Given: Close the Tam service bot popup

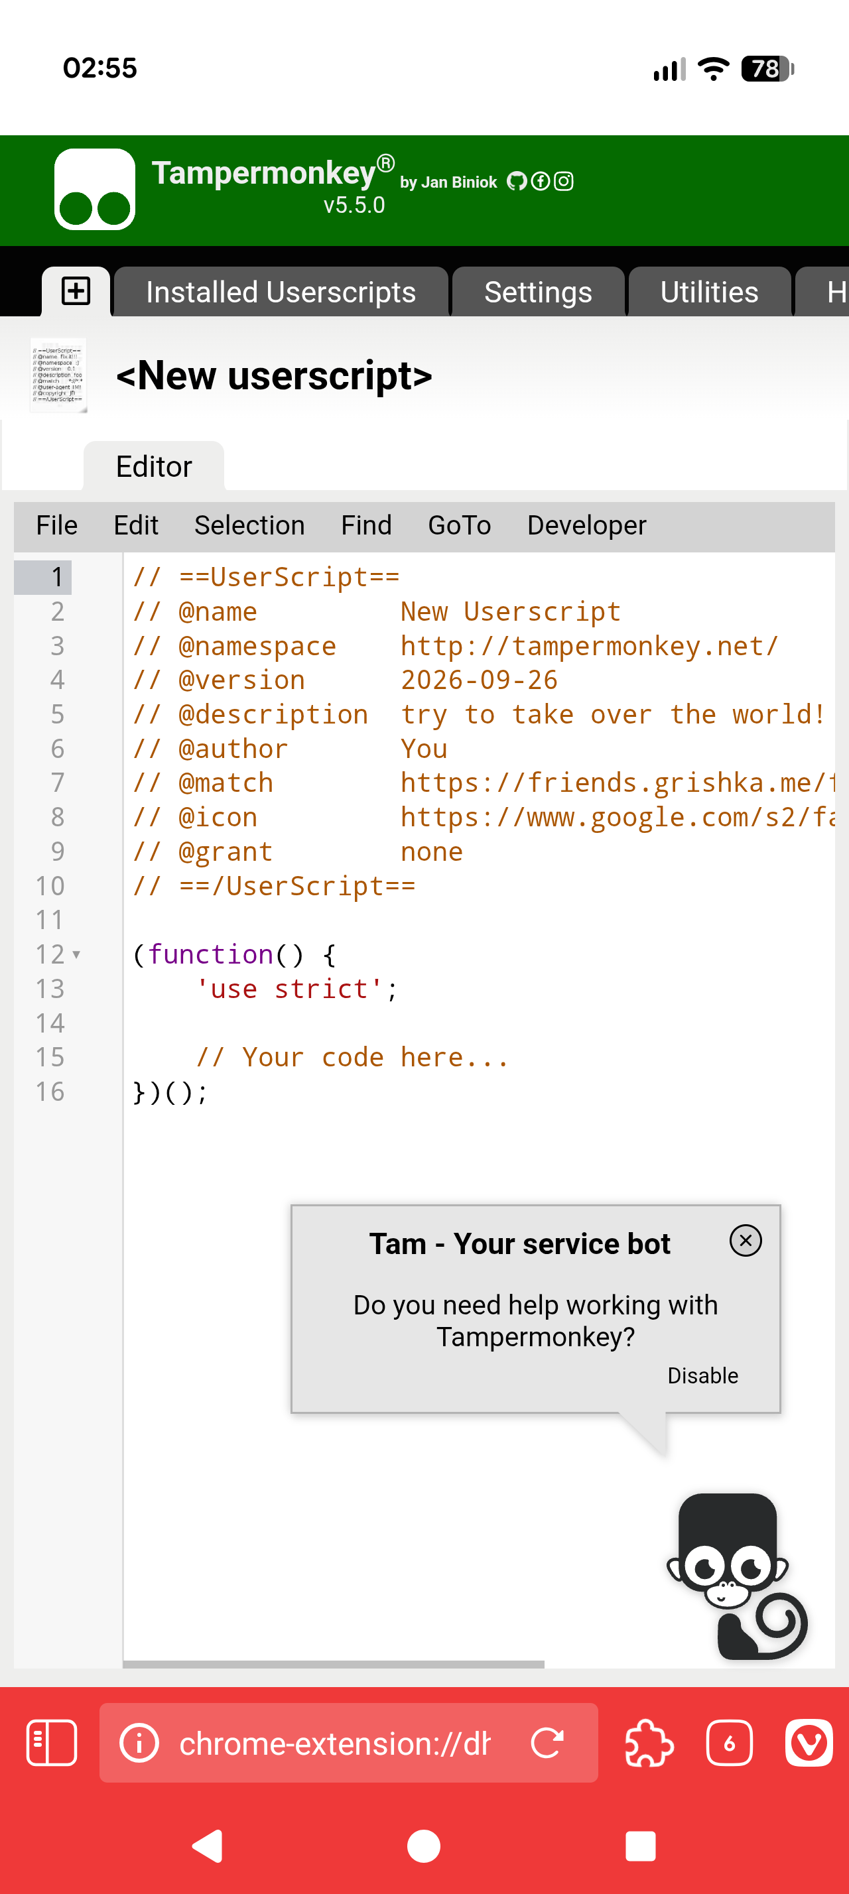Looking at the screenshot, I should pyautogui.click(x=746, y=1241).
